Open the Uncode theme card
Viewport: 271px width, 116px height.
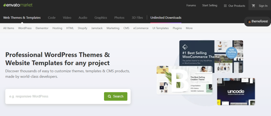tap(236, 92)
